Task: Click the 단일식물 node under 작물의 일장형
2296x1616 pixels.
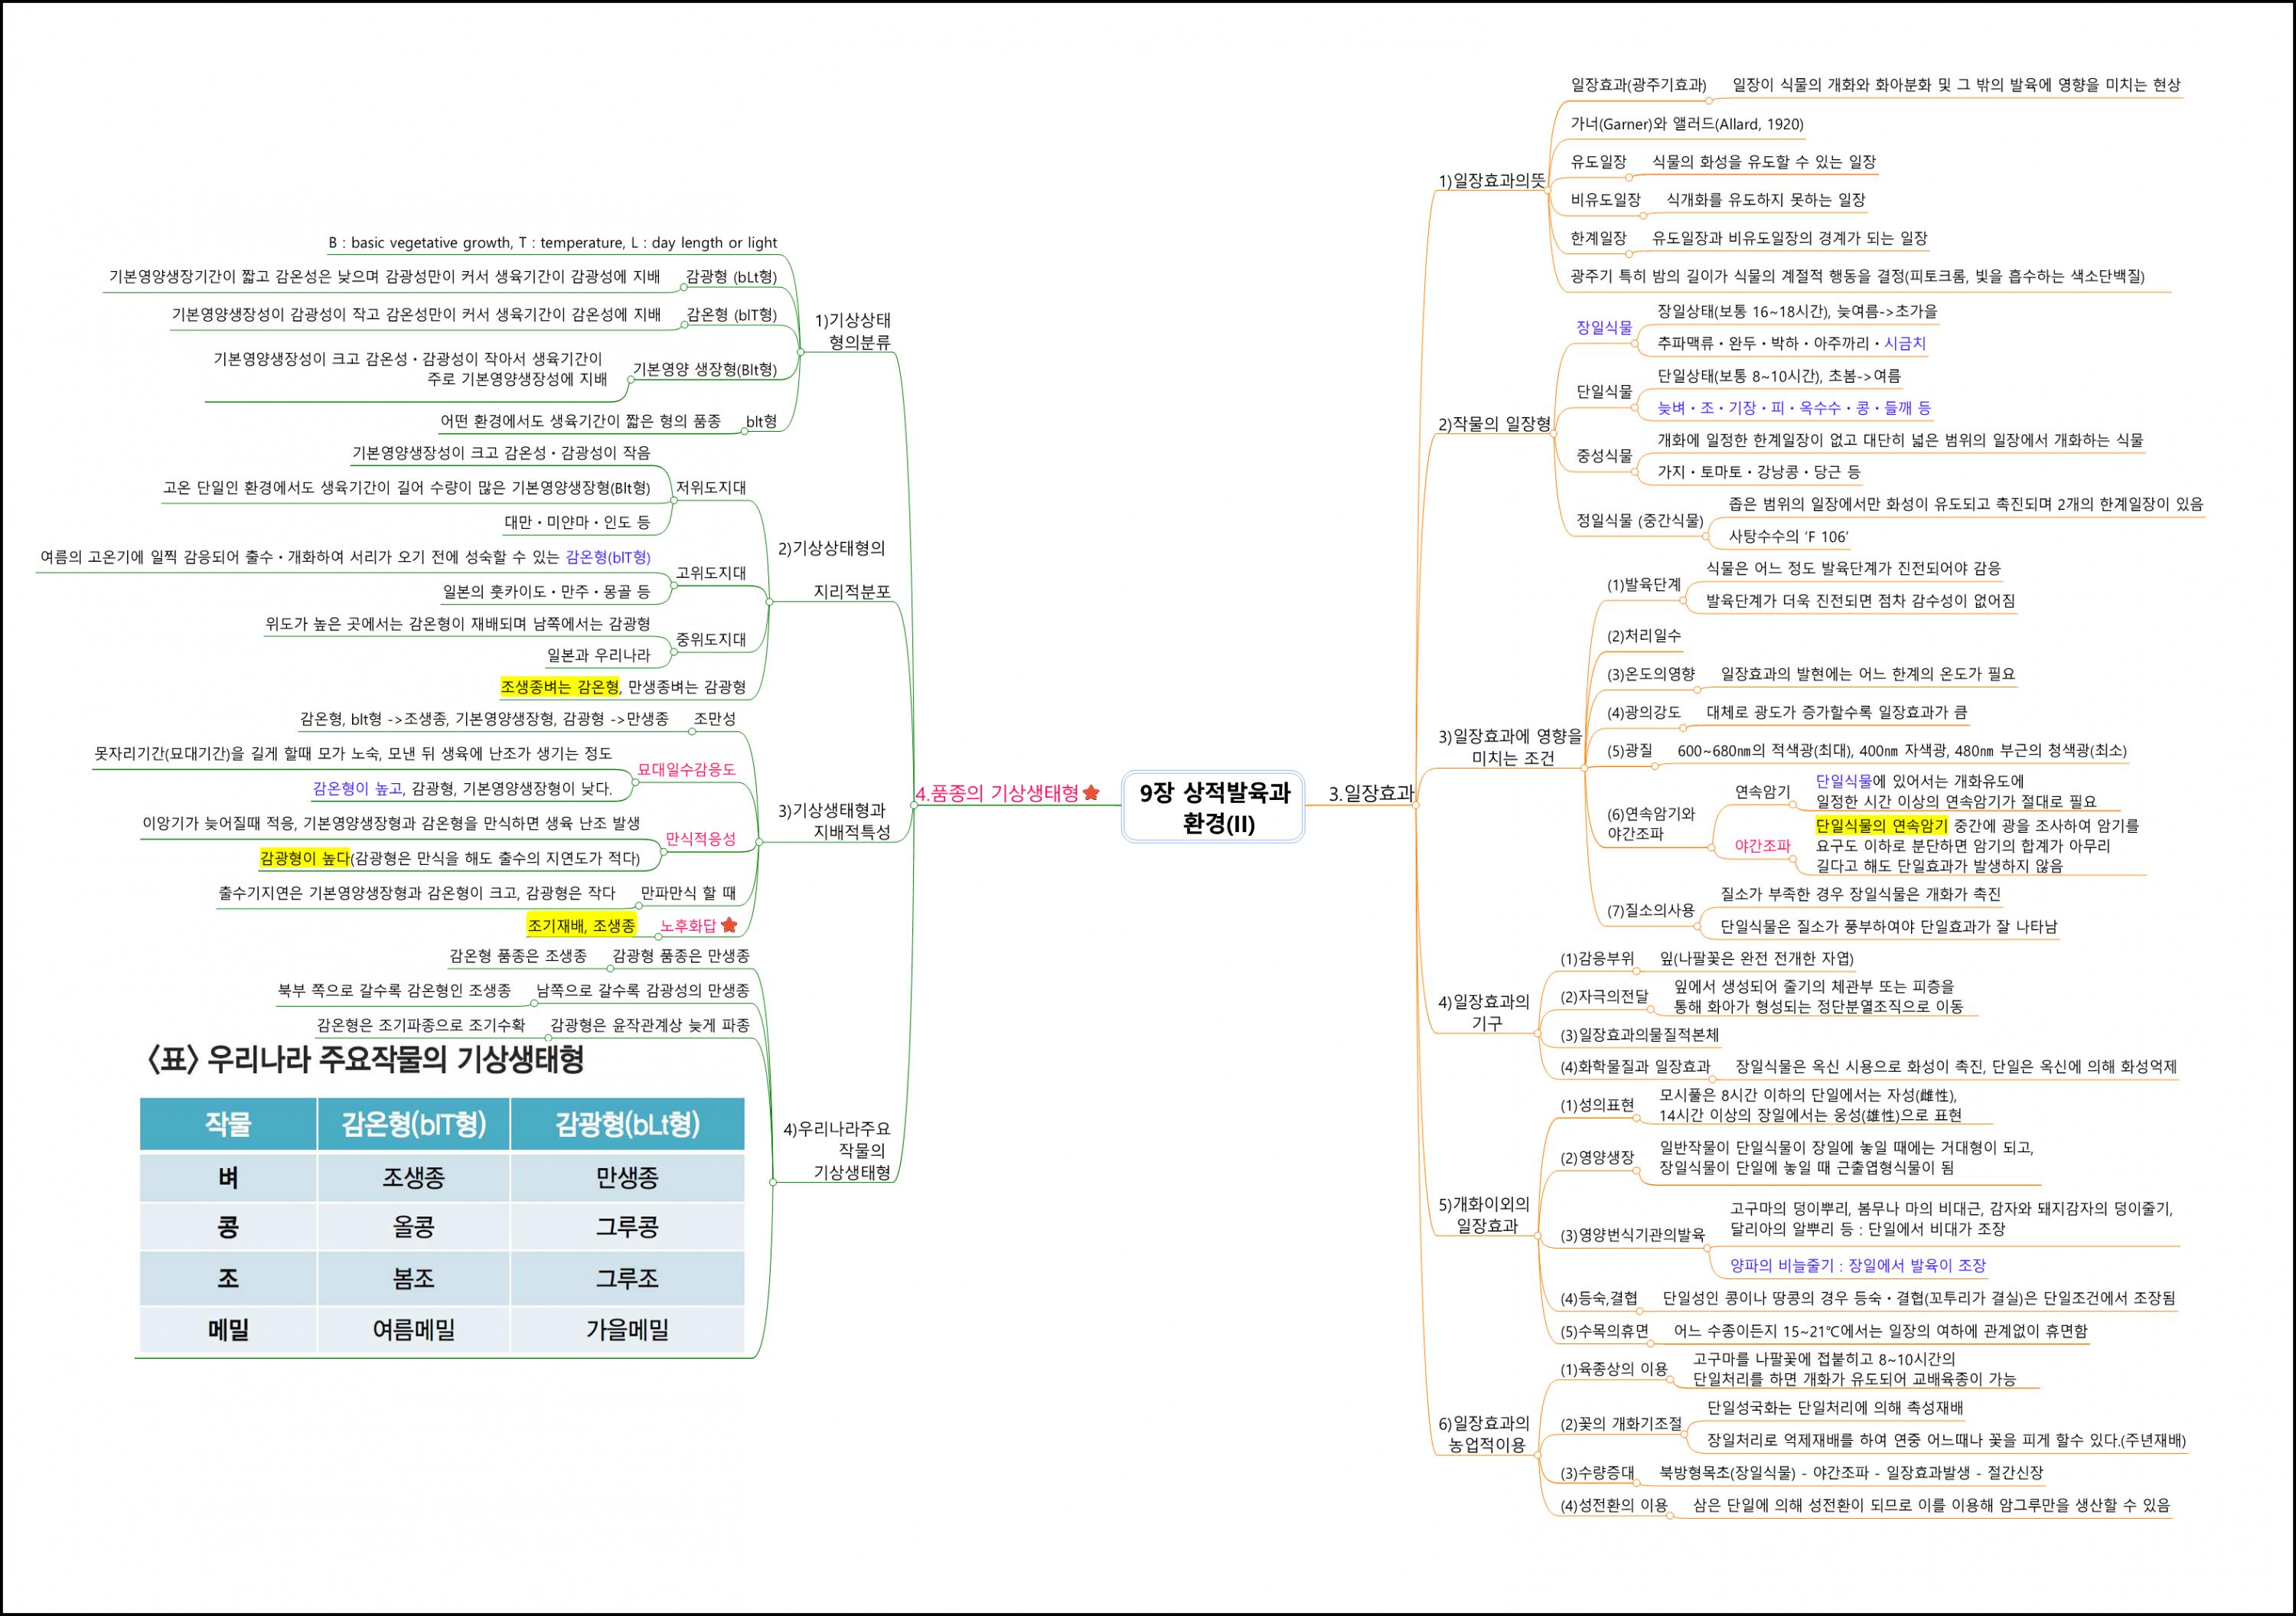Action: [x=1604, y=391]
